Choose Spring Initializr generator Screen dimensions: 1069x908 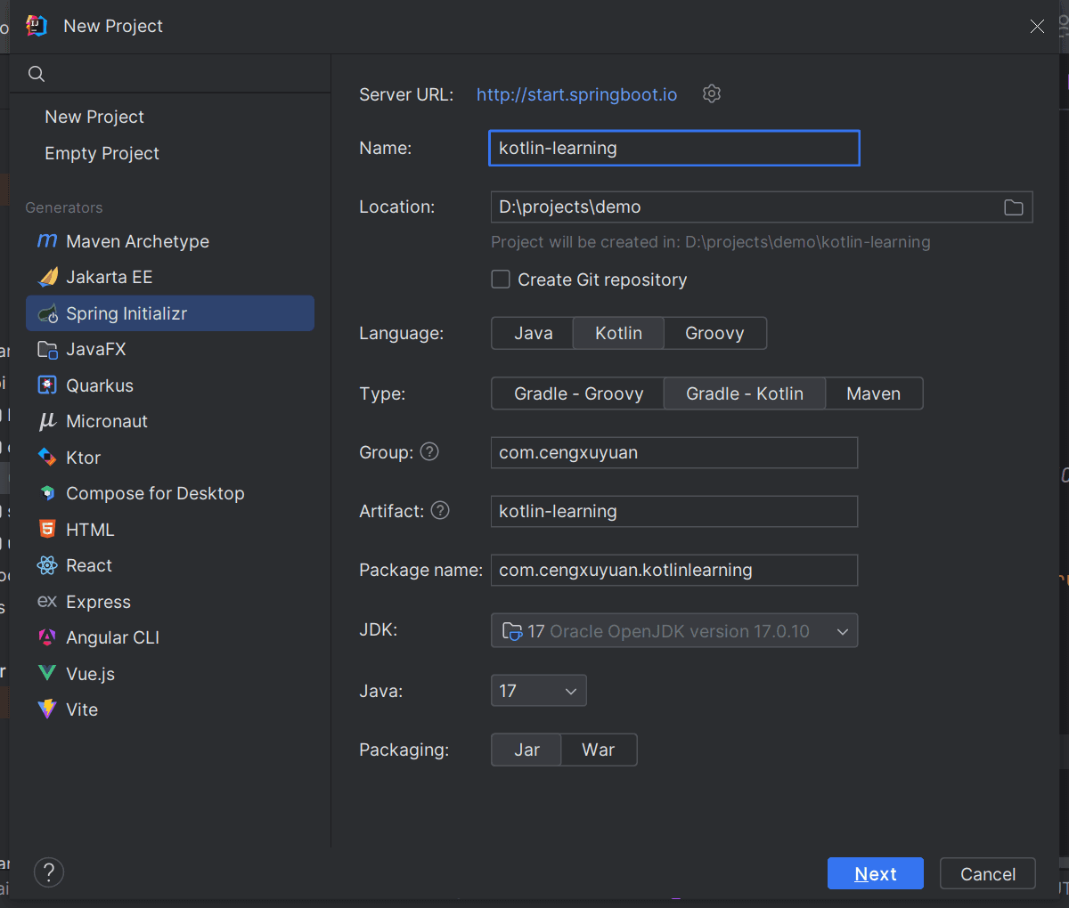(170, 313)
